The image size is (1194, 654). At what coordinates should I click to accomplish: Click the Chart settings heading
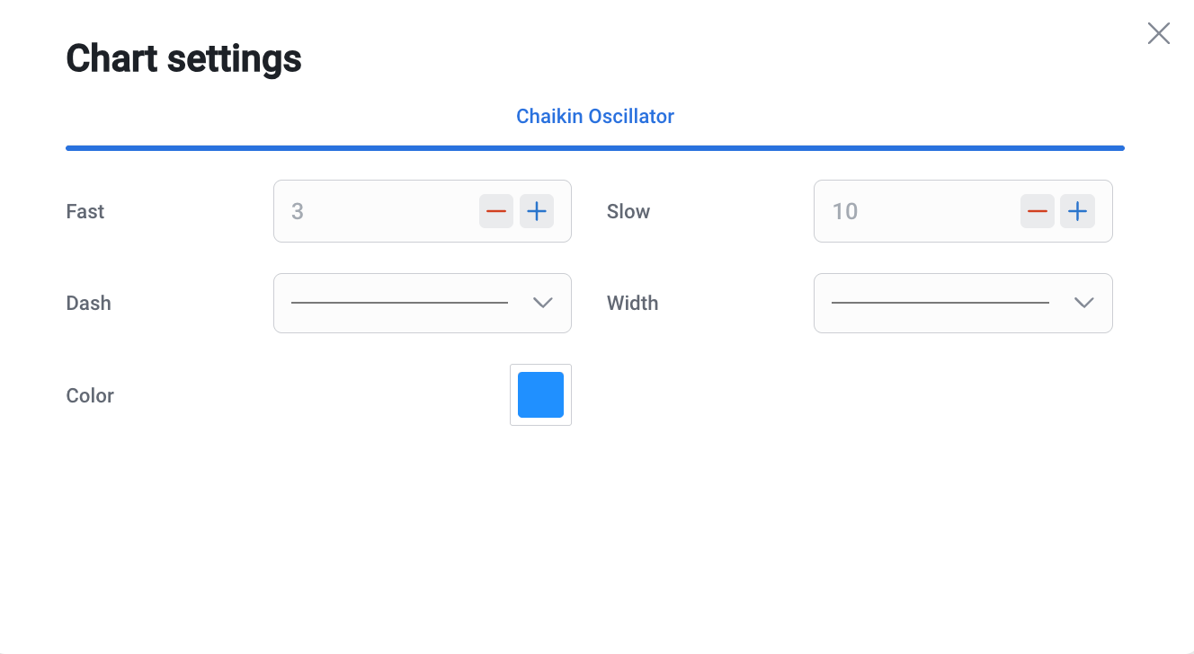[184, 59]
